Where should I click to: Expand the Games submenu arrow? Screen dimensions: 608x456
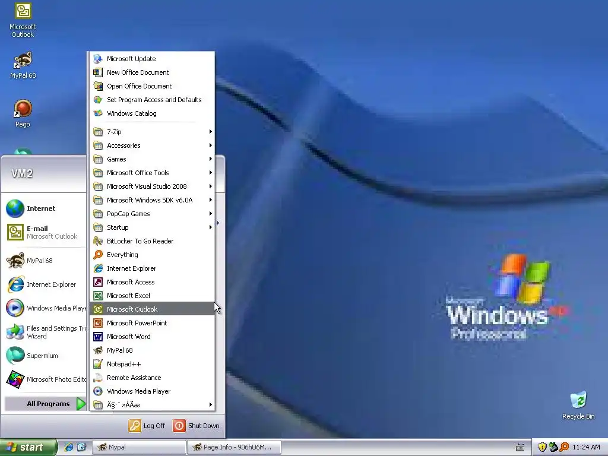(x=211, y=159)
